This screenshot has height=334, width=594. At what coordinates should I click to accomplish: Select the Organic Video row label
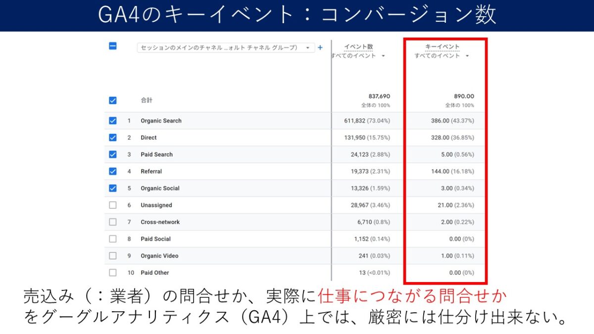point(159,256)
